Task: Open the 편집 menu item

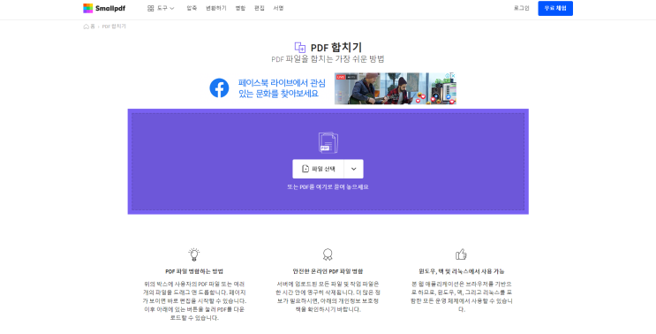Action: coord(259,8)
